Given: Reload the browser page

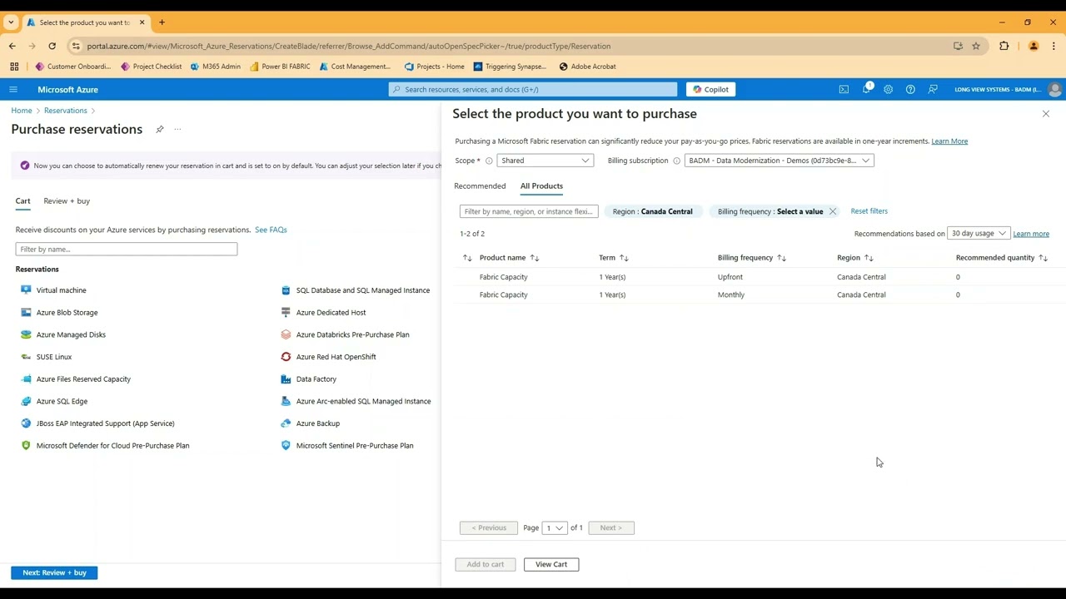Looking at the screenshot, I should pyautogui.click(x=52, y=46).
